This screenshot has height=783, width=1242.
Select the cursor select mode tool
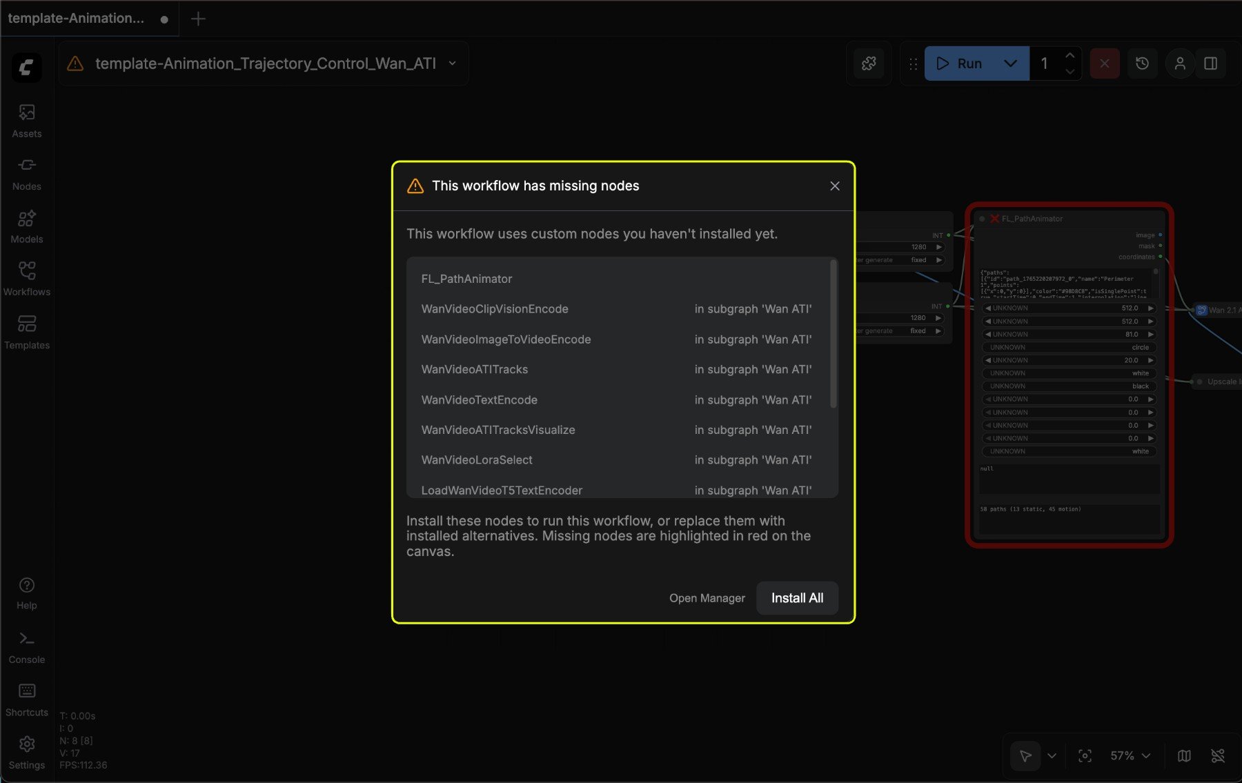coord(1025,756)
